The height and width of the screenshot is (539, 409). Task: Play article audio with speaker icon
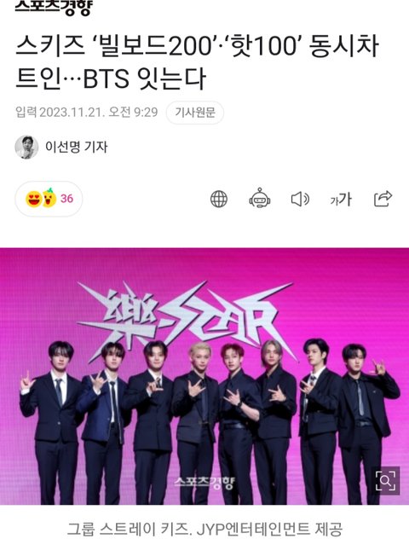point(300,199)
